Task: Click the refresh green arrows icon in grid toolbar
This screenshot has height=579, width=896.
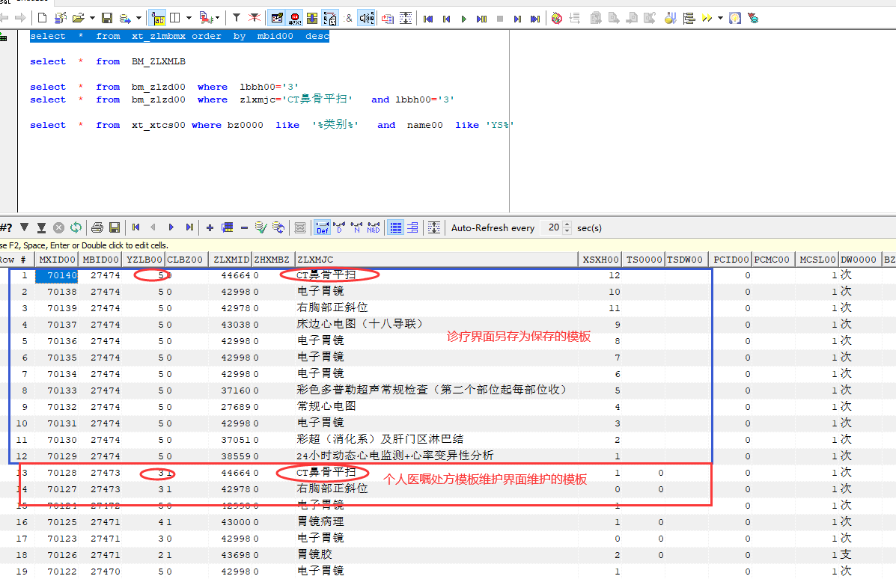Action: (x=76, y=228)
